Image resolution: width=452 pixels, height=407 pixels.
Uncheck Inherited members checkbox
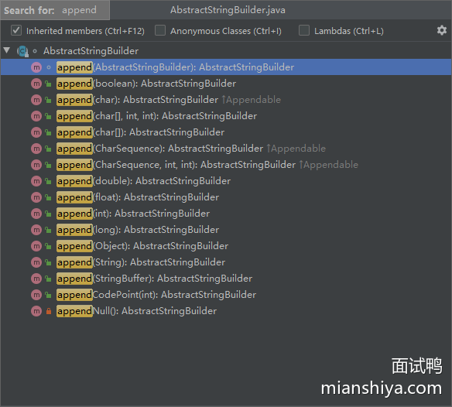16,30
